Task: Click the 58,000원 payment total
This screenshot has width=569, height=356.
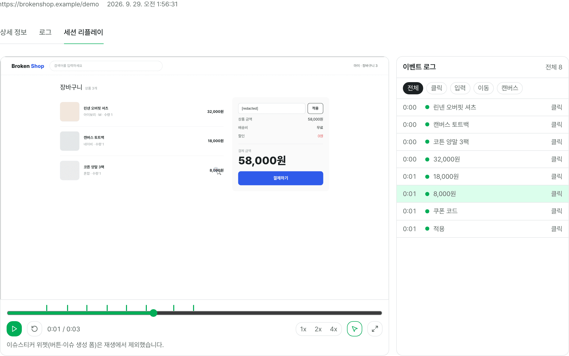Action: (262, 160)
